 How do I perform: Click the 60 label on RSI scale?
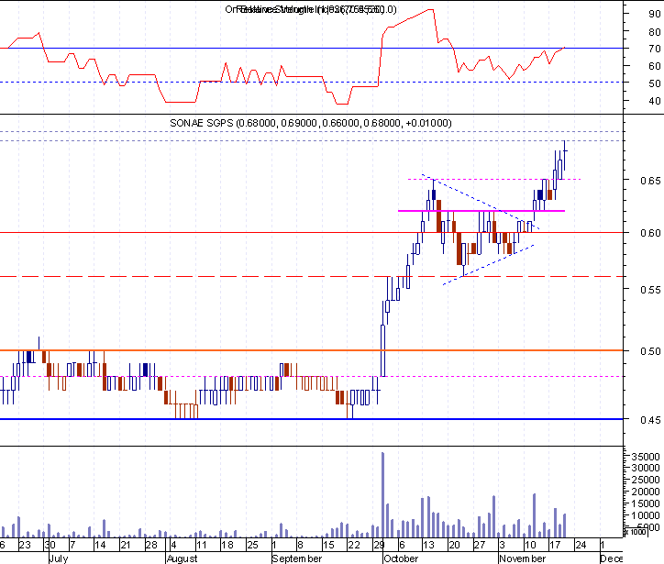click(x=655, y=66)
